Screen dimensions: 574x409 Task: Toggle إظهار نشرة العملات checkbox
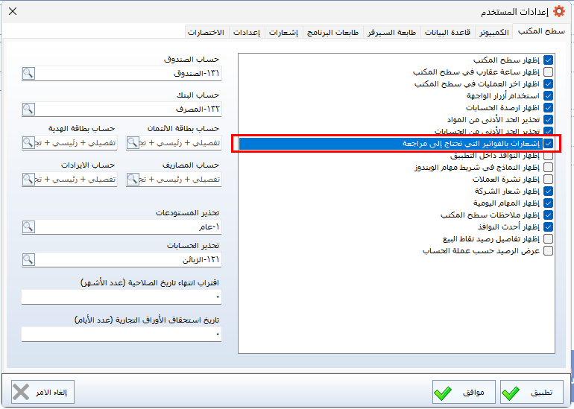pos(548,179)
